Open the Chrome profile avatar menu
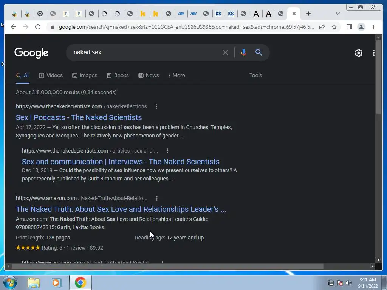Viewport: 387px width, 290px height. [x=361, y=27]
